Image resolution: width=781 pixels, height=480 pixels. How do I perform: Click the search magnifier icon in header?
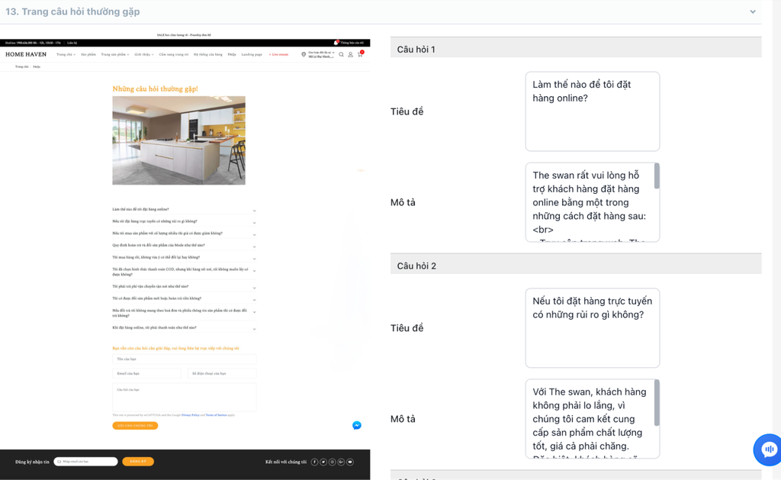pos(342,55)
